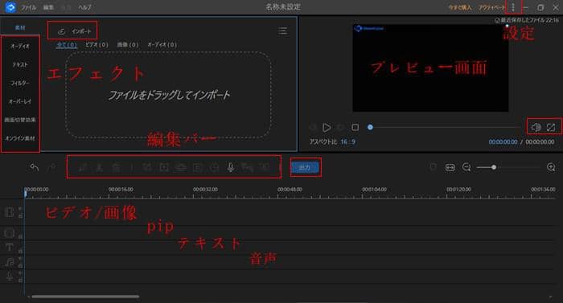This screenshot has width=563, height=303.
Task: Select the 画像(0) filter tab
Action: [128, 45]
